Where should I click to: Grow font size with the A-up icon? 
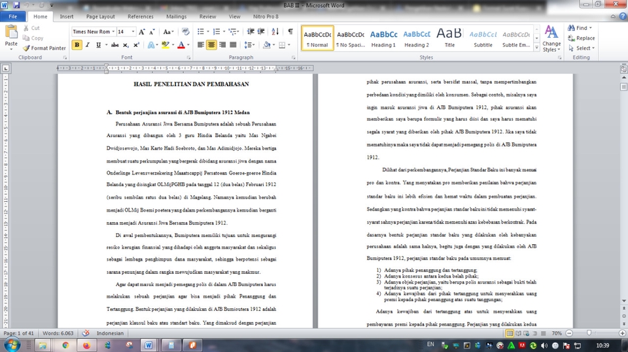coord(142,31)
